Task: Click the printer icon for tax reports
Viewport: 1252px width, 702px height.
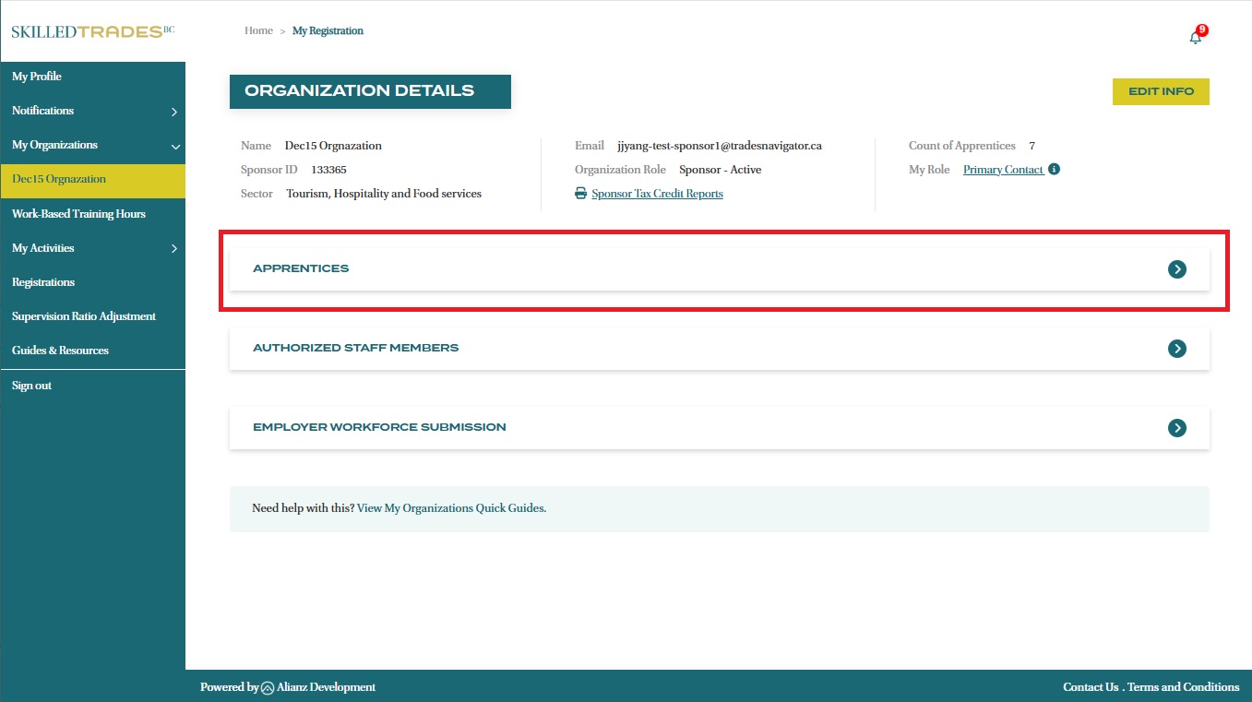Action: click(x=580, y=194)
